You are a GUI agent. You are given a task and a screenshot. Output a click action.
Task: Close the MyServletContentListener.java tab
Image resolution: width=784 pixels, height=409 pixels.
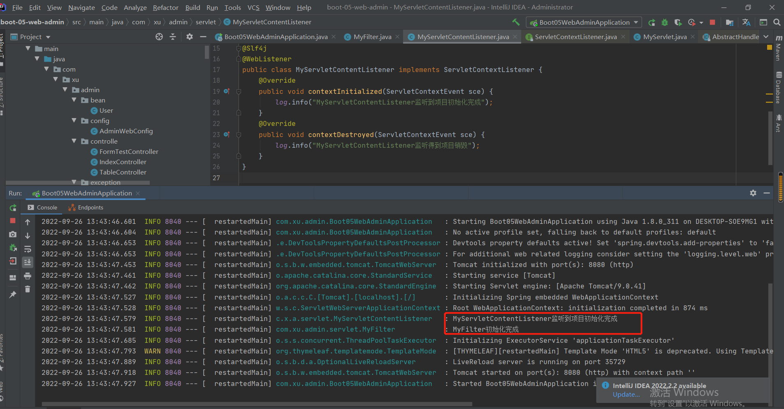[515, 37]
